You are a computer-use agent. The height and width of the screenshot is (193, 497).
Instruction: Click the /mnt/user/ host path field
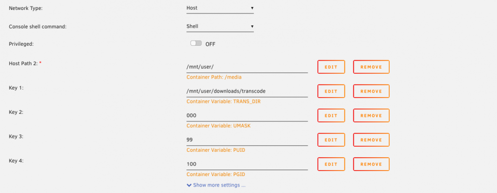point(247,67)
